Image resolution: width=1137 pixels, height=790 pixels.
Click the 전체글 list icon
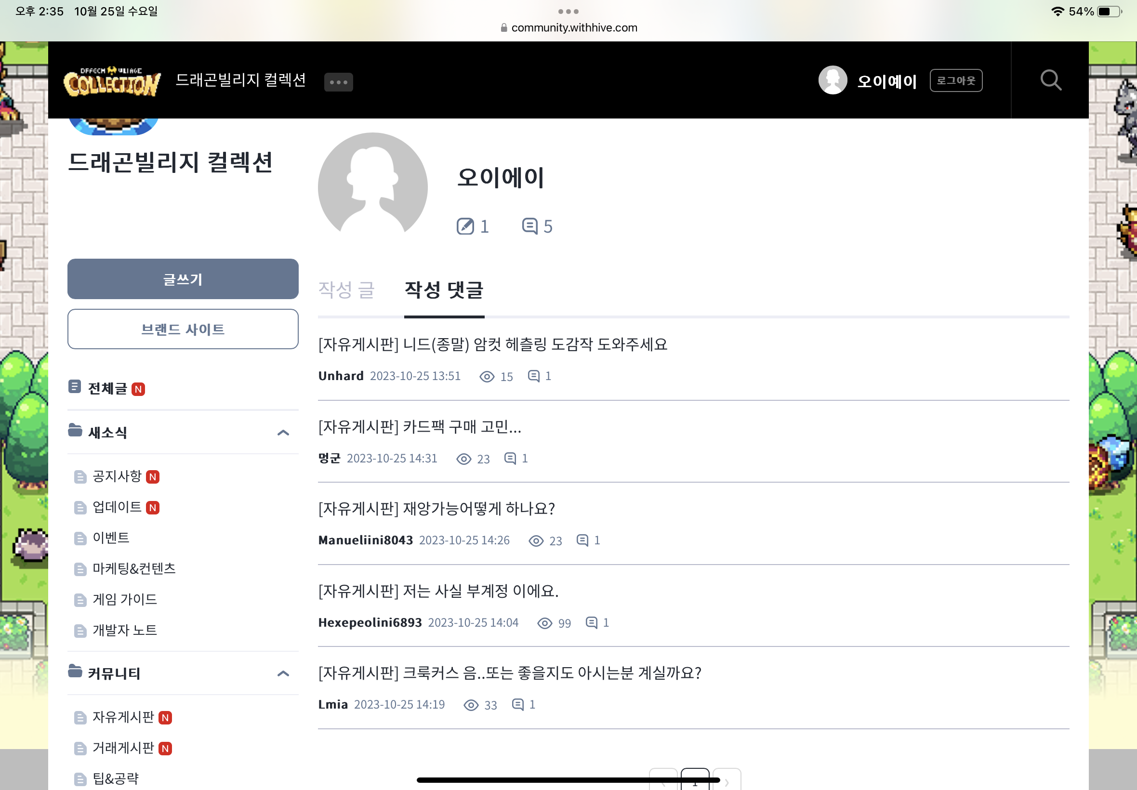click(x=74, y=387)
